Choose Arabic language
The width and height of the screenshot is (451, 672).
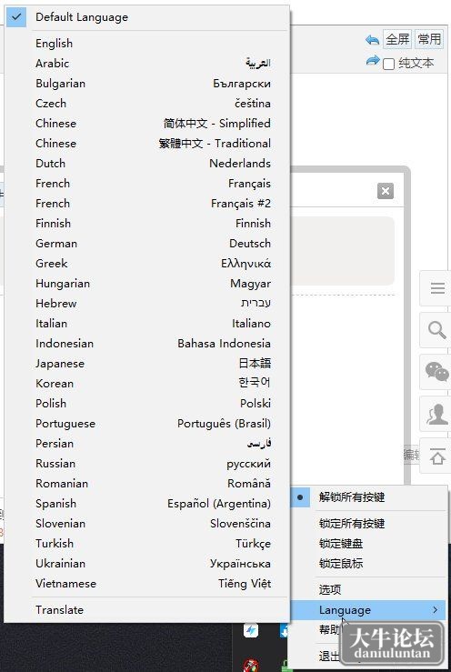[147, 64]
